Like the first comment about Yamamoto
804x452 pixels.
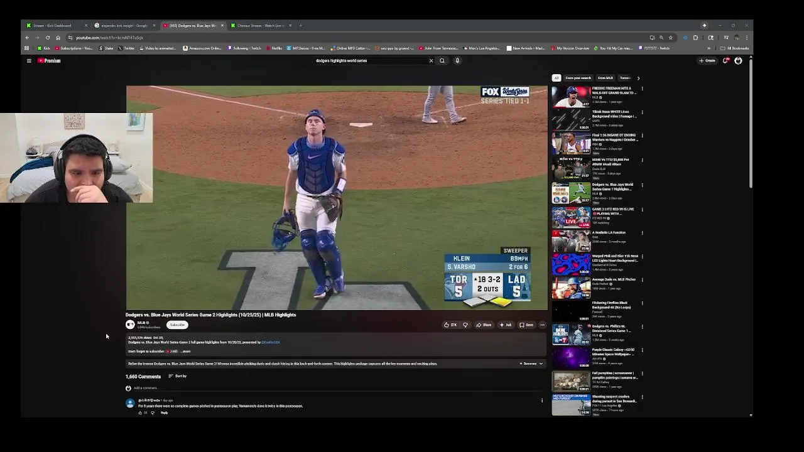pyautogui.click(x=141, y=412)
